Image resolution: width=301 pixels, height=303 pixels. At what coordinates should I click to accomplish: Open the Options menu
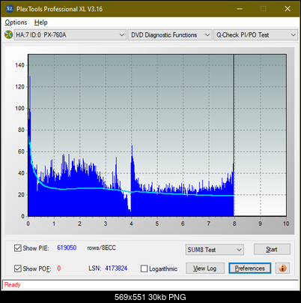click(16, 22)
